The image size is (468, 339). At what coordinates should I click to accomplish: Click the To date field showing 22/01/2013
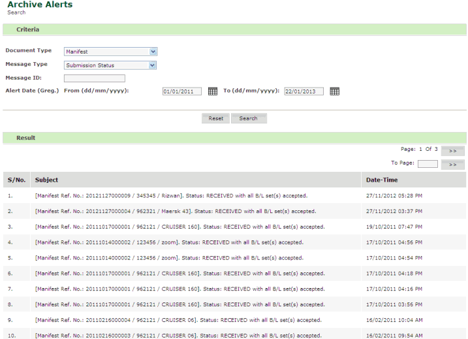[304, 91]
